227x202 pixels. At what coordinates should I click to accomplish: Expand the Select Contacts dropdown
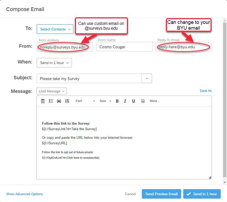[x=55, y=29]
